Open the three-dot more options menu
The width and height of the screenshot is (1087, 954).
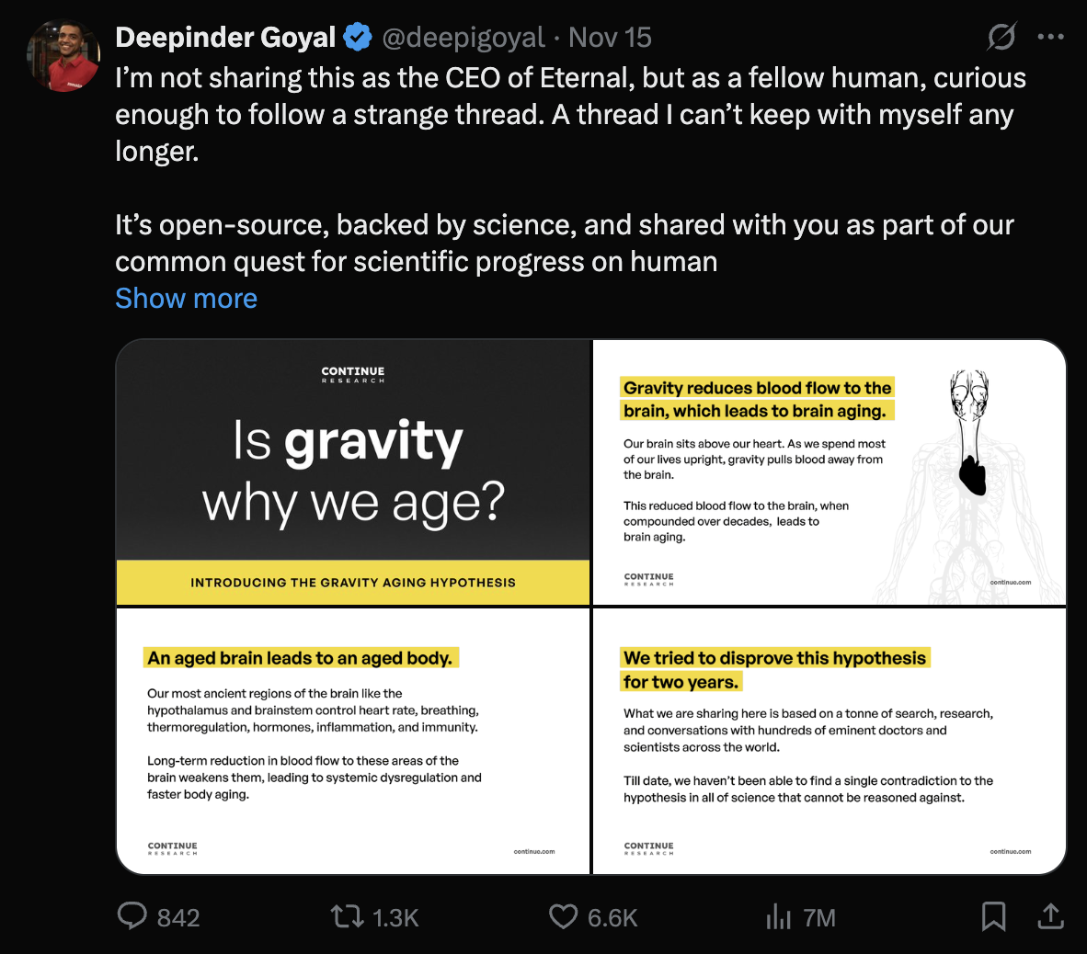[1050, 37]
